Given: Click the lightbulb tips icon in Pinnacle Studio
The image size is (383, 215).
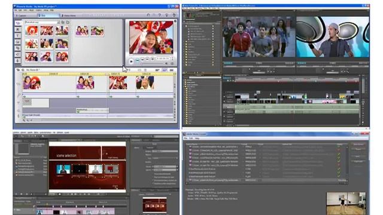Looking at the screenshot, I should point(167,15).
